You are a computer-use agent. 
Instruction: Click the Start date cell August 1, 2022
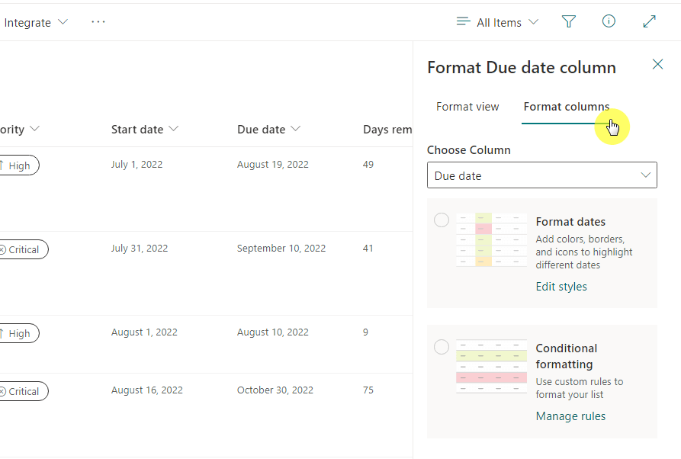pyautogui.click(x=144, y=332)
